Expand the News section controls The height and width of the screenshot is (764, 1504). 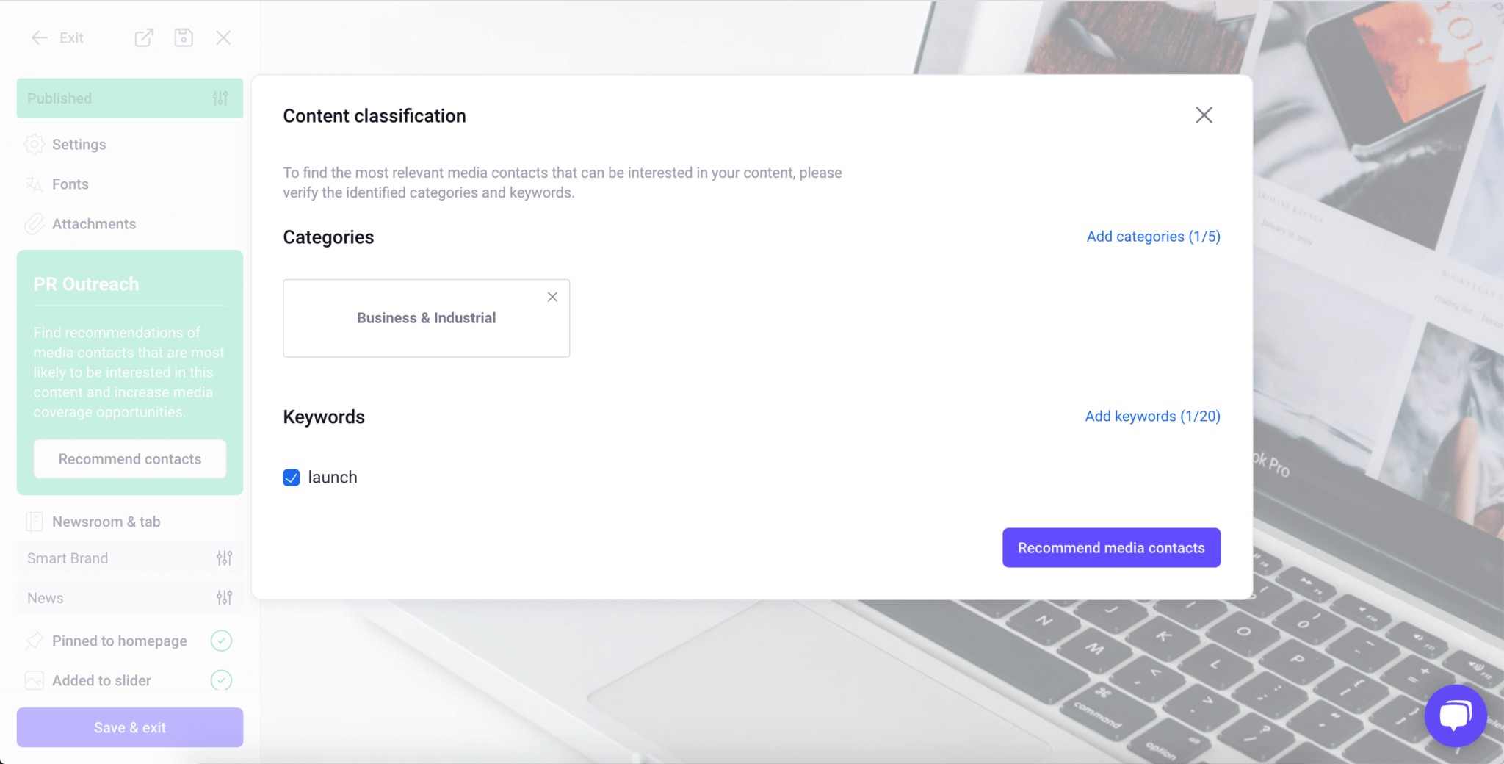tap(225, 597)
